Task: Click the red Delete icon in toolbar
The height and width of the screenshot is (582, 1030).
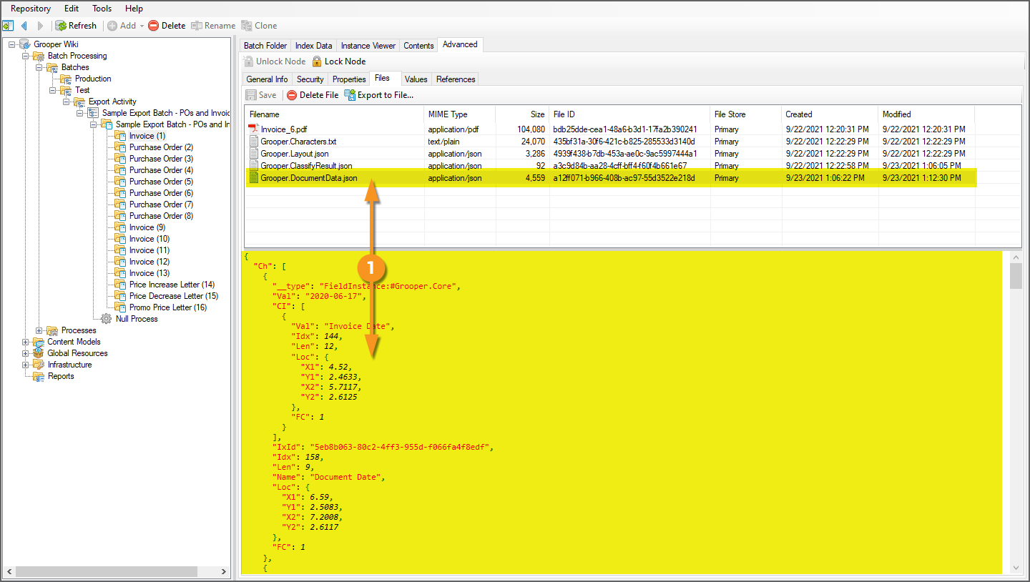Action: (153, 26)
